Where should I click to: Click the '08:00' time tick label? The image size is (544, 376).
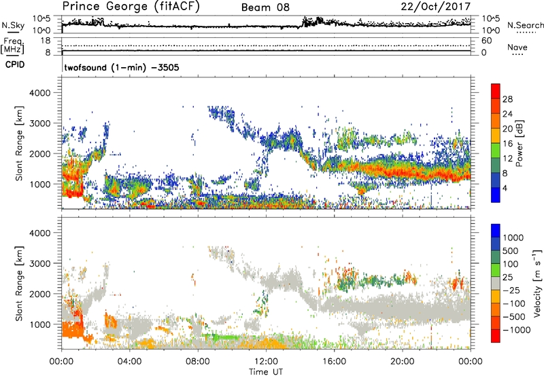click(x=198, y=362)
